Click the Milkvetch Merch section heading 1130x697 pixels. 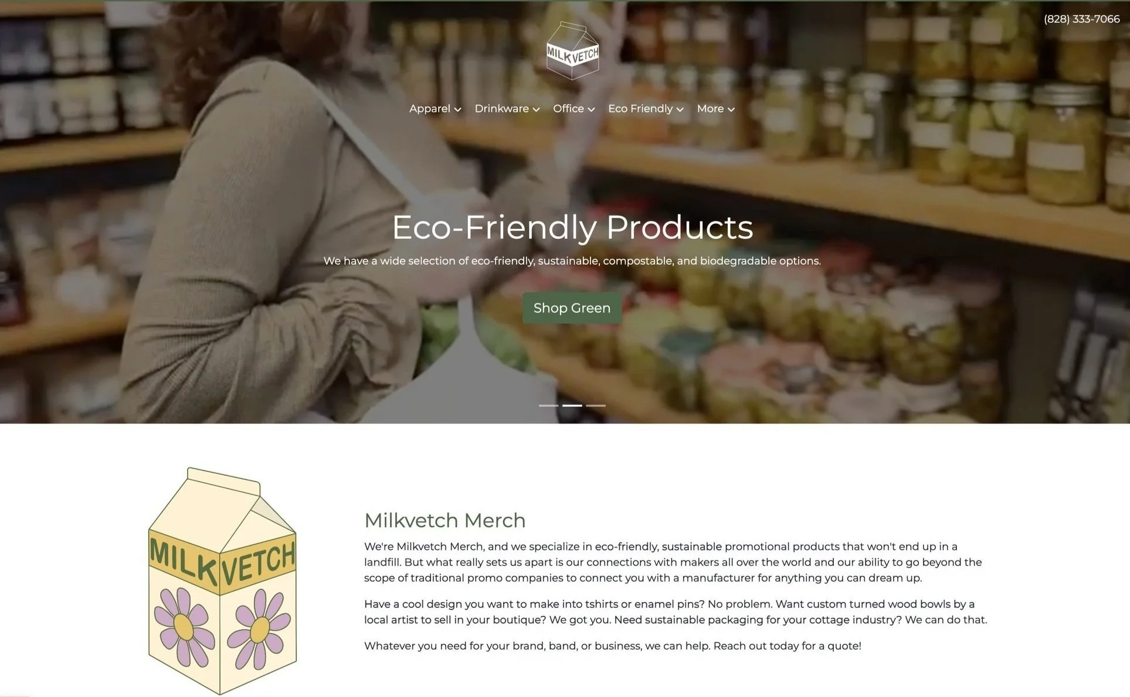[444, 520]
